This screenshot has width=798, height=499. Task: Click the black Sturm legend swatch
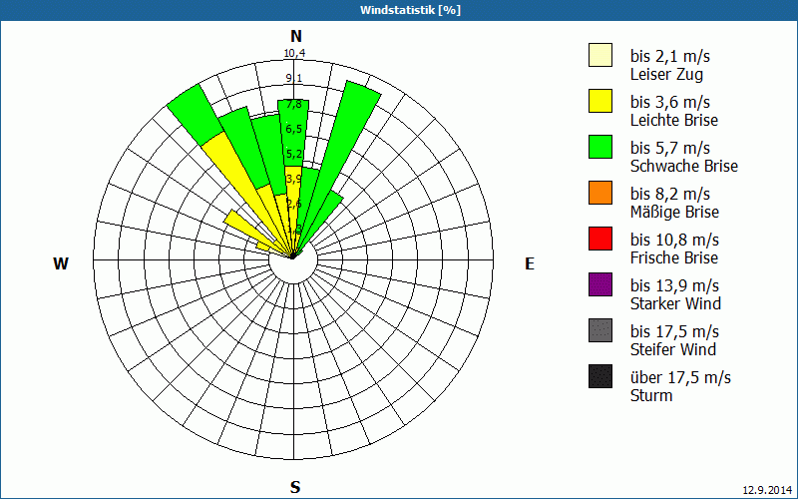[x=600, y=376]
